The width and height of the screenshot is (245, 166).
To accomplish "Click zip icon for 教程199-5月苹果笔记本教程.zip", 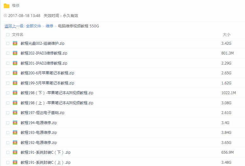I will tap(15, 83).
